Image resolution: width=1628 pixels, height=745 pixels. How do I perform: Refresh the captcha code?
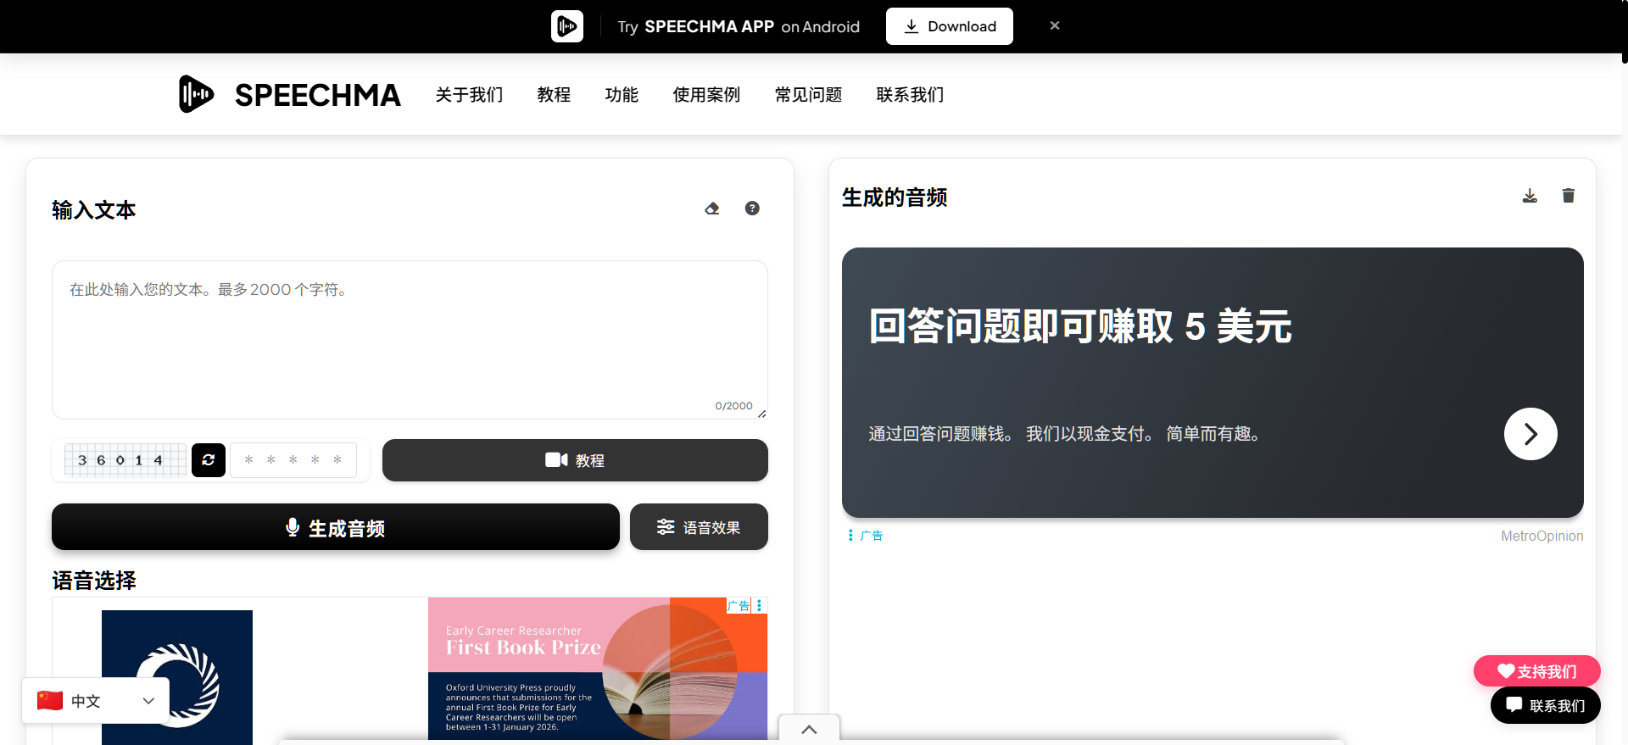pyautogui.click(x=209, y=460)
